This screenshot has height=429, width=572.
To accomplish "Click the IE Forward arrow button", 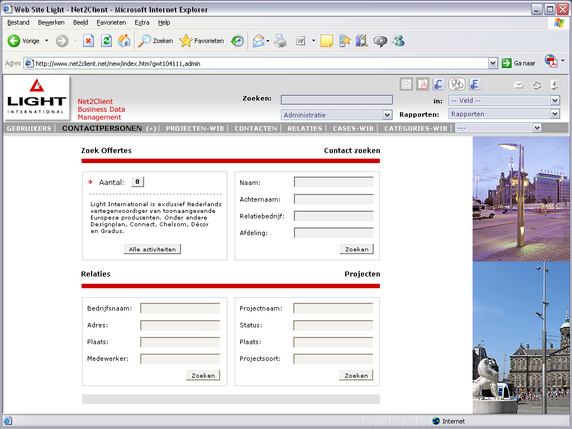I will [62, 41].
